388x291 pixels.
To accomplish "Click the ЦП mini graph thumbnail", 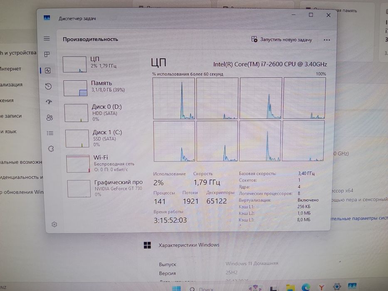I will [74, 64].
